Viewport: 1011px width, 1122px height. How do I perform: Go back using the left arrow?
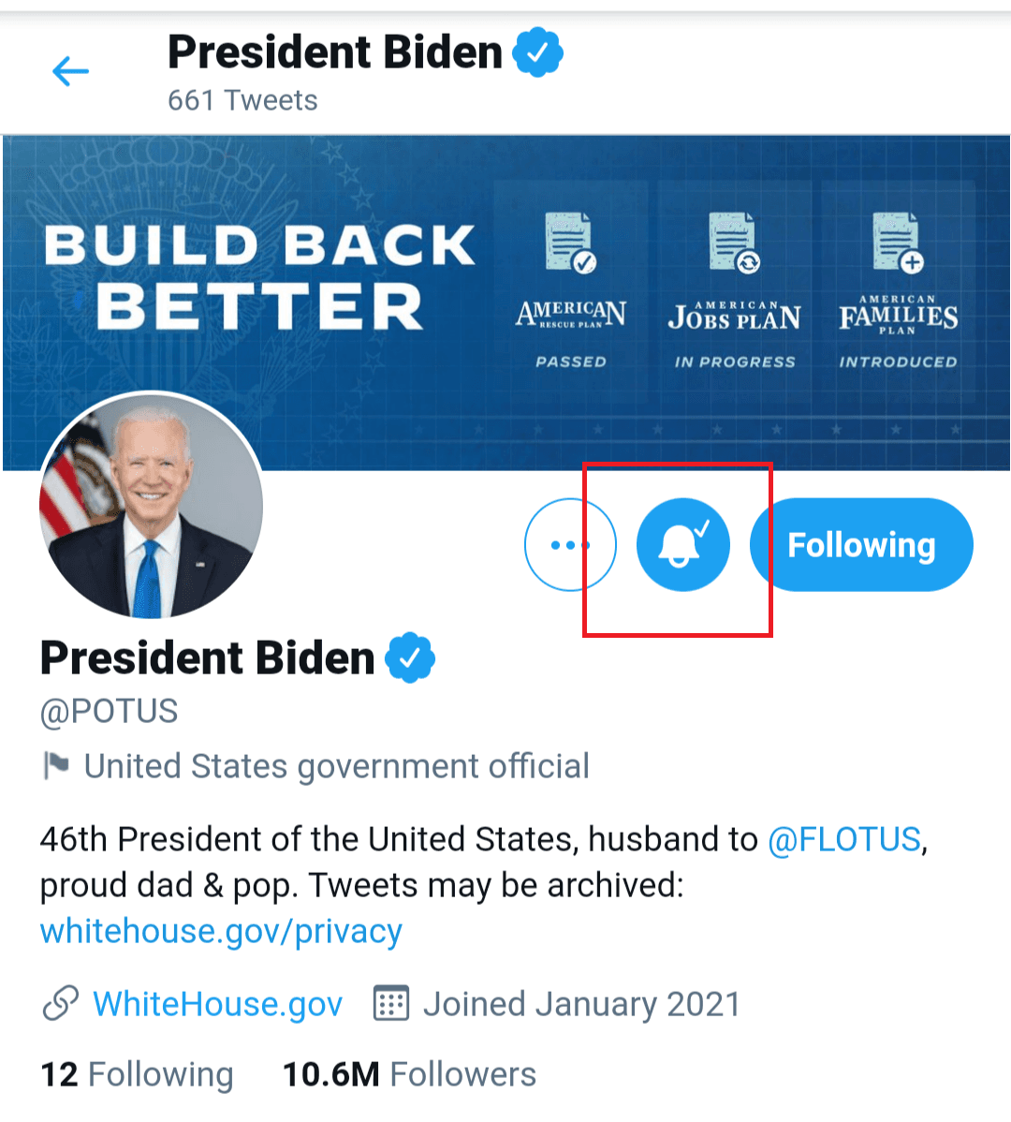pyautogui.click(x=70, y=71)
